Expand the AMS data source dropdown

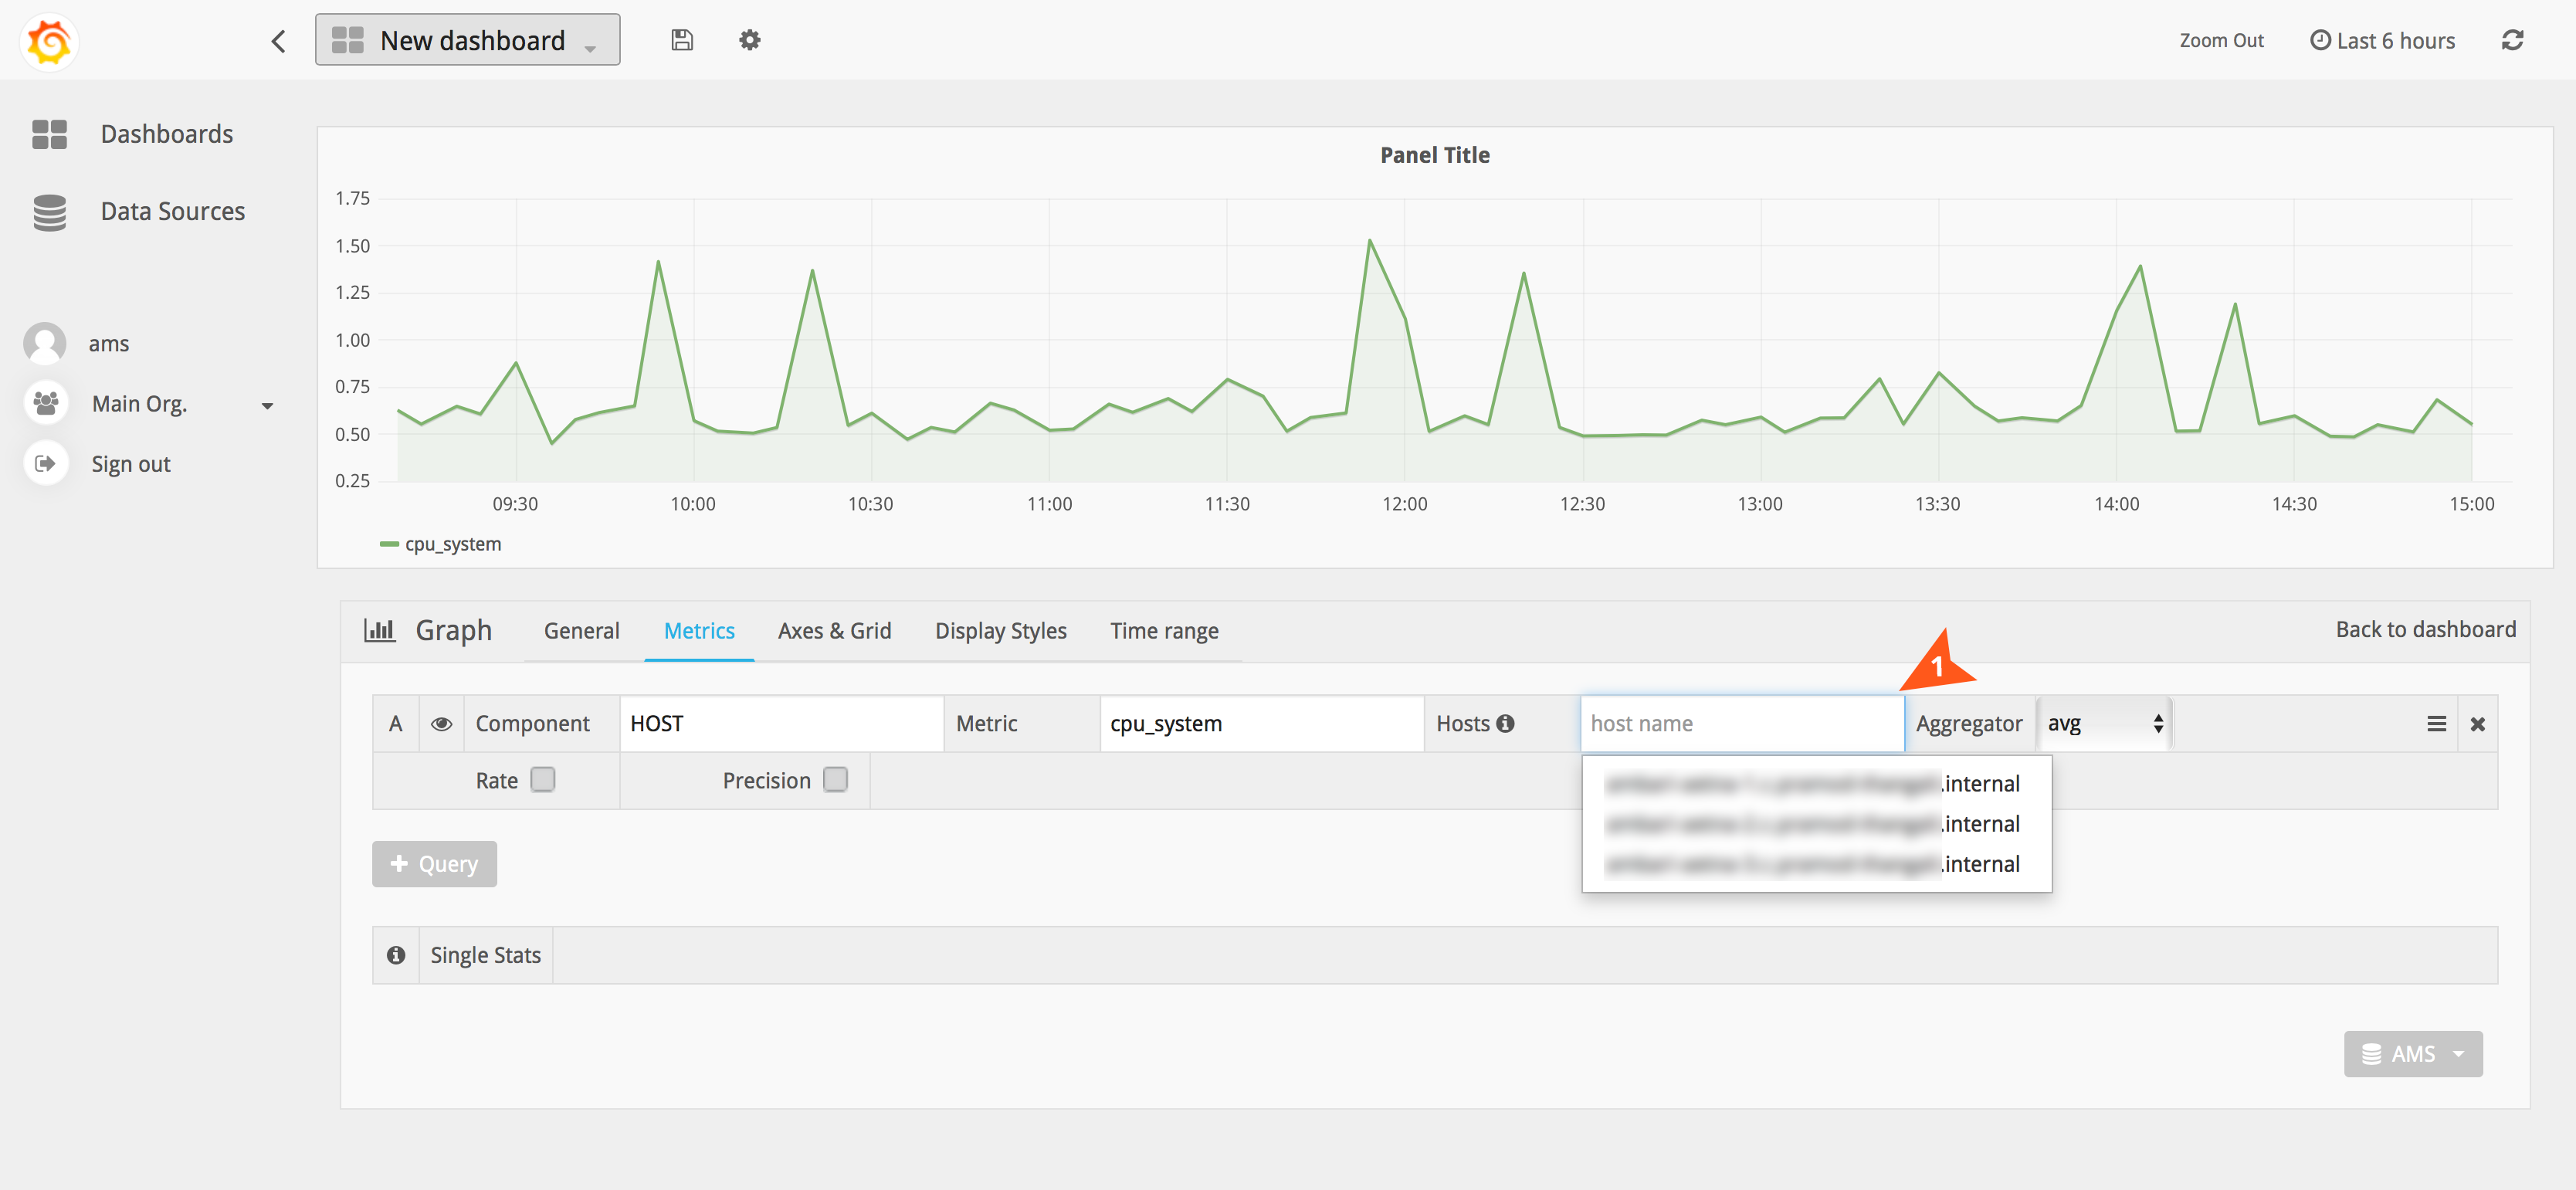[2412, 1054]
